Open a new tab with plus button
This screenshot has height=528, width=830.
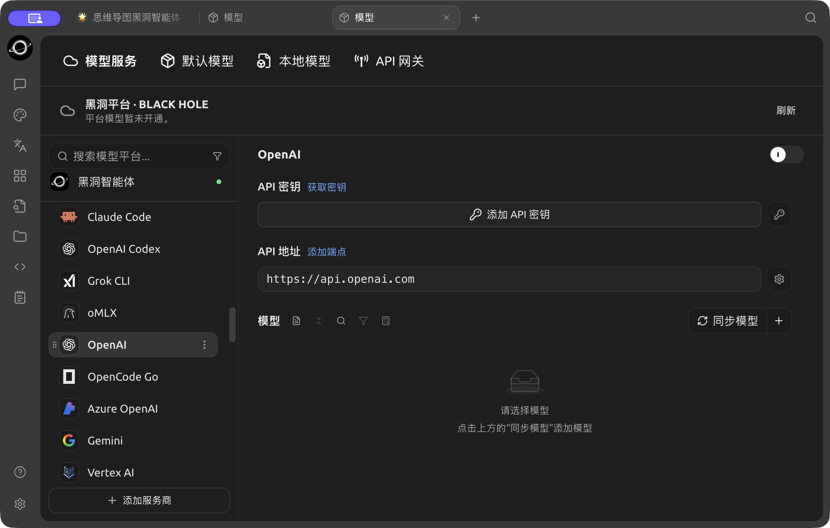pyautogui.click(x=476, y=18)
